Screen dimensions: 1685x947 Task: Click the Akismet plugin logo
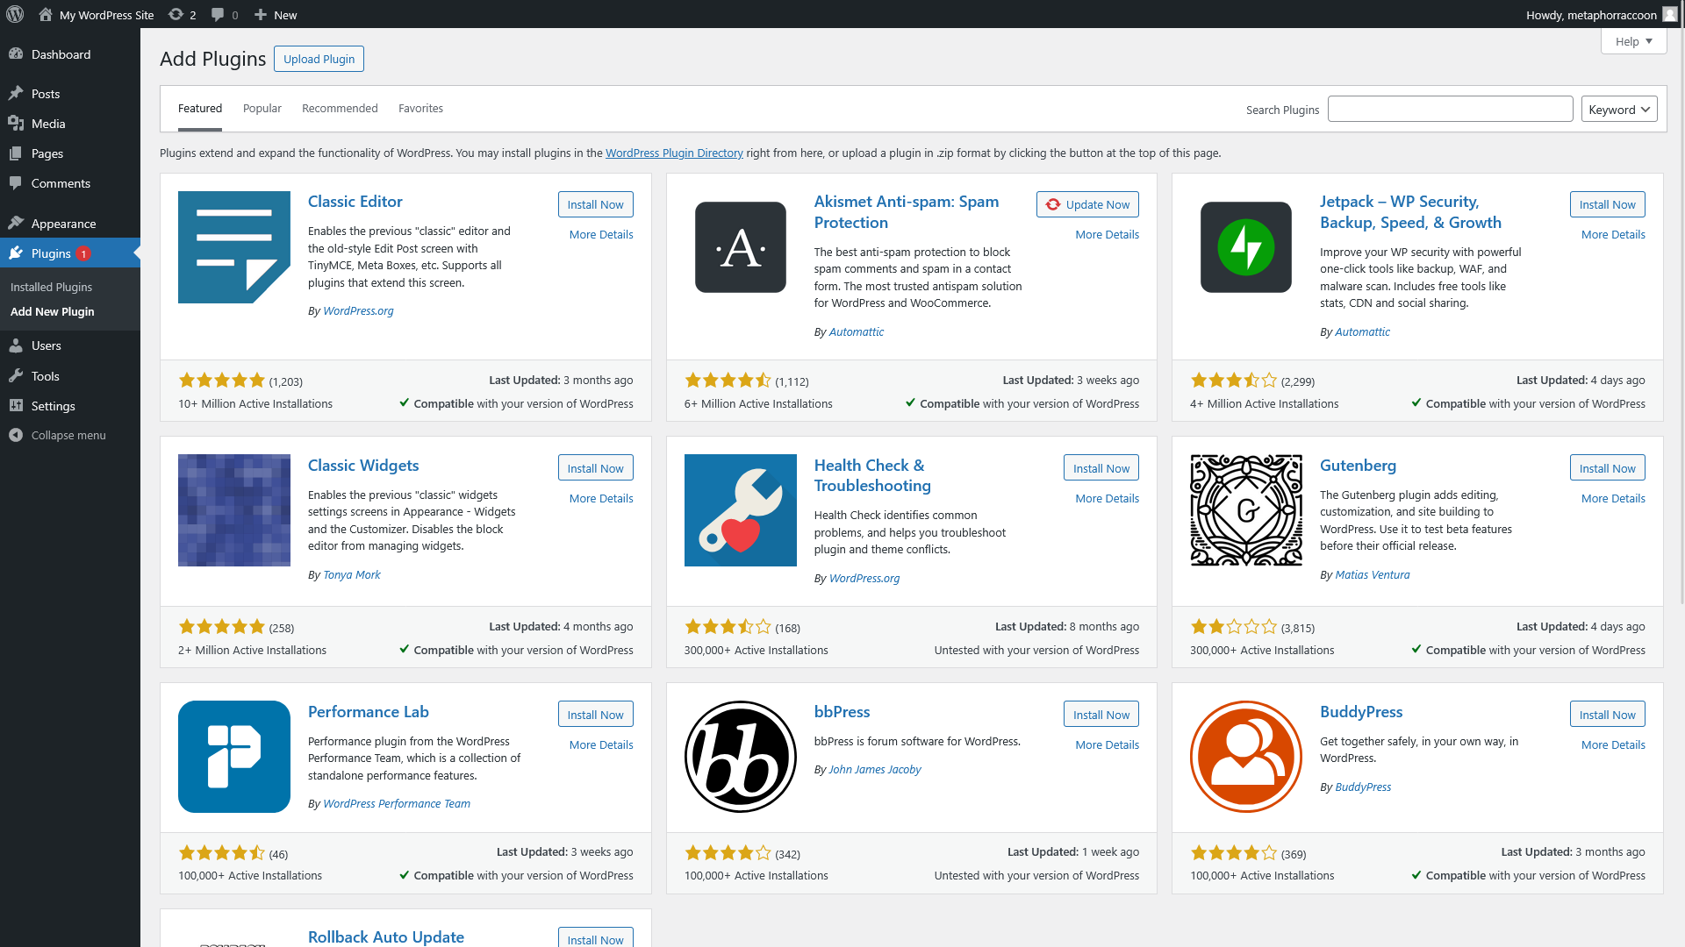coord(740,247)
